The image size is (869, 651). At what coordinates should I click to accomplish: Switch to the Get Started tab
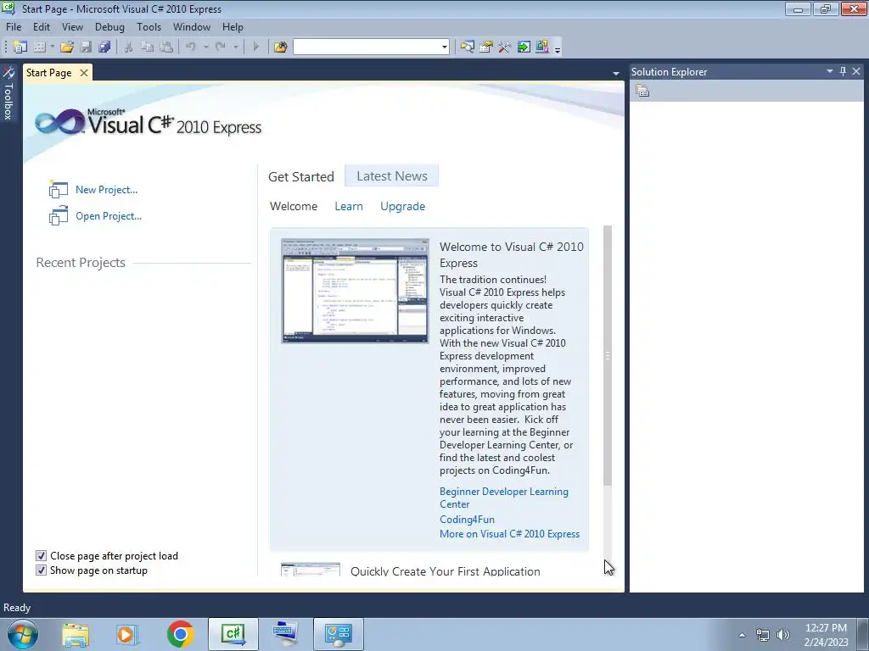pyautogui.click(x=301, y=176)
